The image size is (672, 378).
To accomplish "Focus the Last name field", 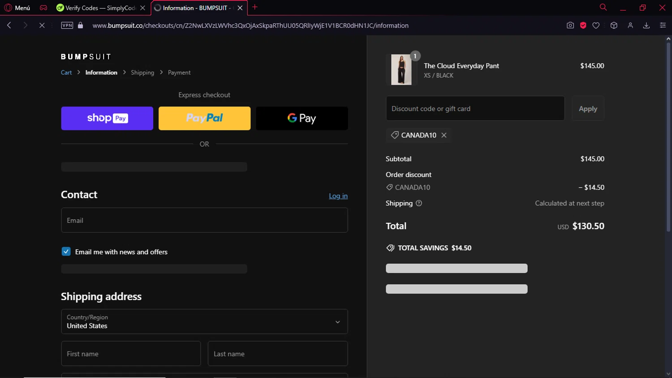I will coord(278,354).
